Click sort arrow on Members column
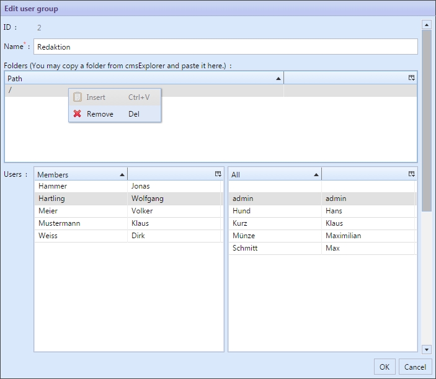The width and height of the screenshot is (436, 379). click(x=122, y=175)
